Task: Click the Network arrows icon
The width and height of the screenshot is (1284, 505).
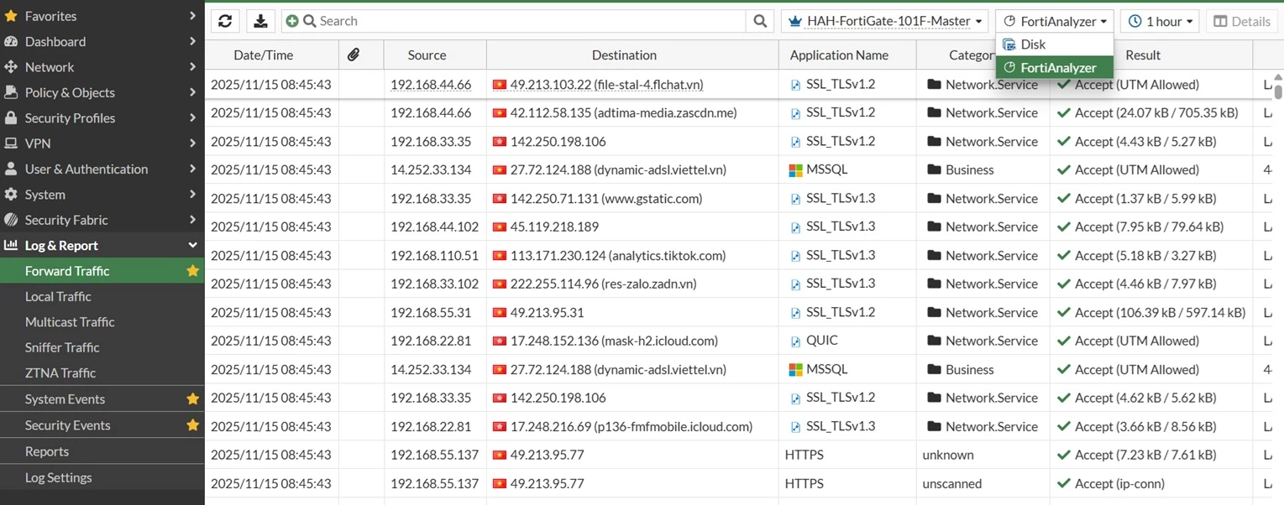Action: click(x=11, y=67)
